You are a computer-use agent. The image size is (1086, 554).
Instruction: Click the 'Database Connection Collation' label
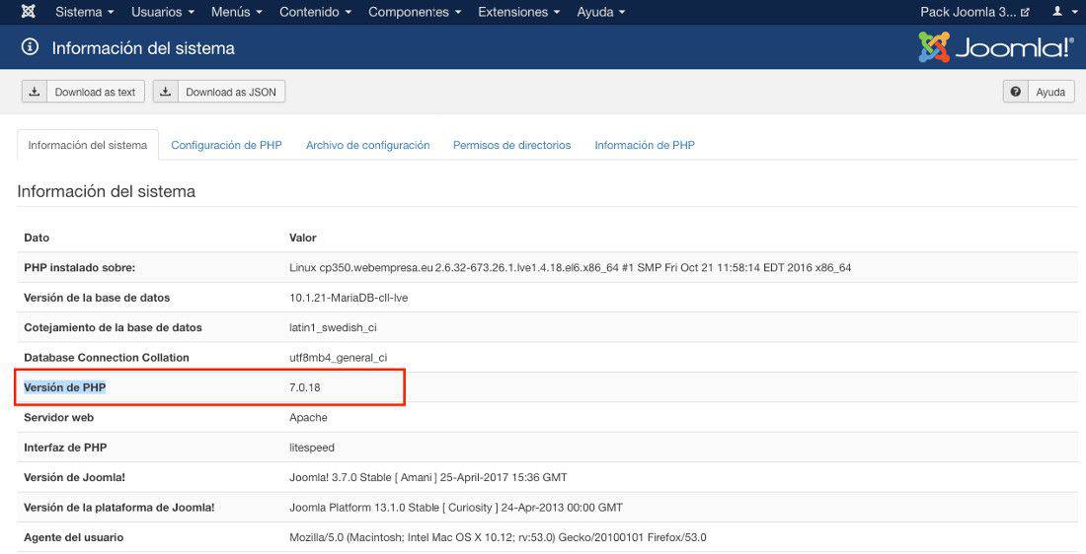[107, 358]
